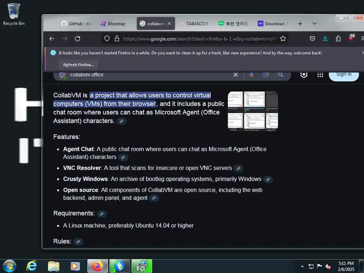Open source link after Assistant characters paragraph

point(122,121)
